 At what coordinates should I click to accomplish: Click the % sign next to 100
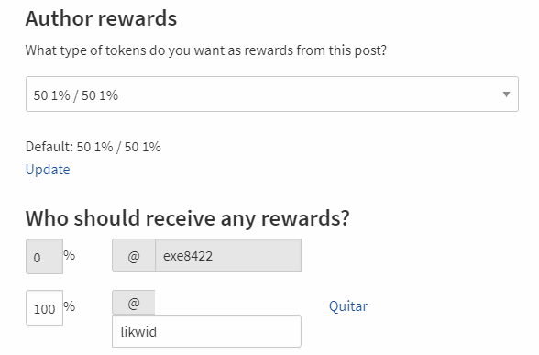click(x=70, y=305)
